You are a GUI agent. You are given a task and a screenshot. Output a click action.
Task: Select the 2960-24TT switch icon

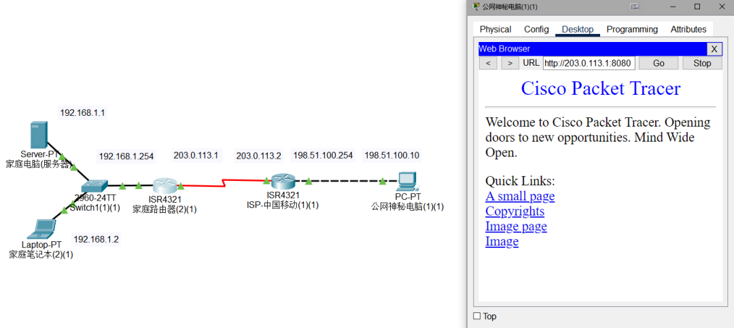[x=96, y=186]
